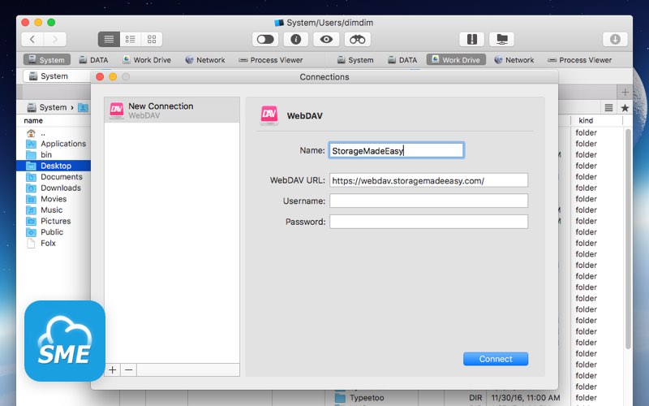
Task: Select the Music folder
Action: pos(54,210)
